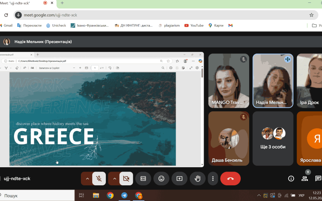
Task: Open the 'Ще 3 особи' tile
Action: (x=273, y=138)
